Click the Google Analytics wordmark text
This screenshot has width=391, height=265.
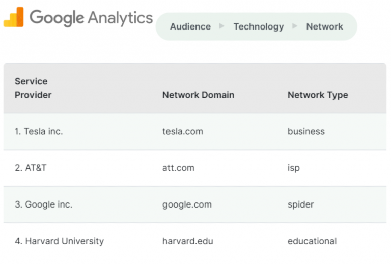91,18
